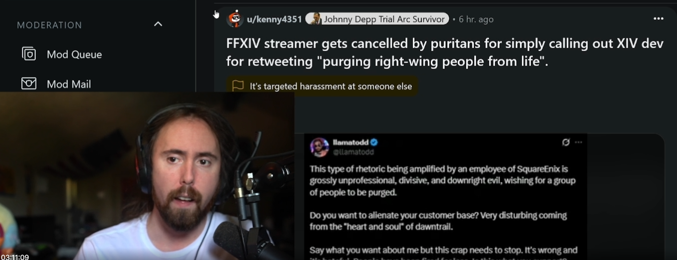Click the Grok icon on the tweet
The width and height of the screenshot is (677, 260).
(566, 142)
